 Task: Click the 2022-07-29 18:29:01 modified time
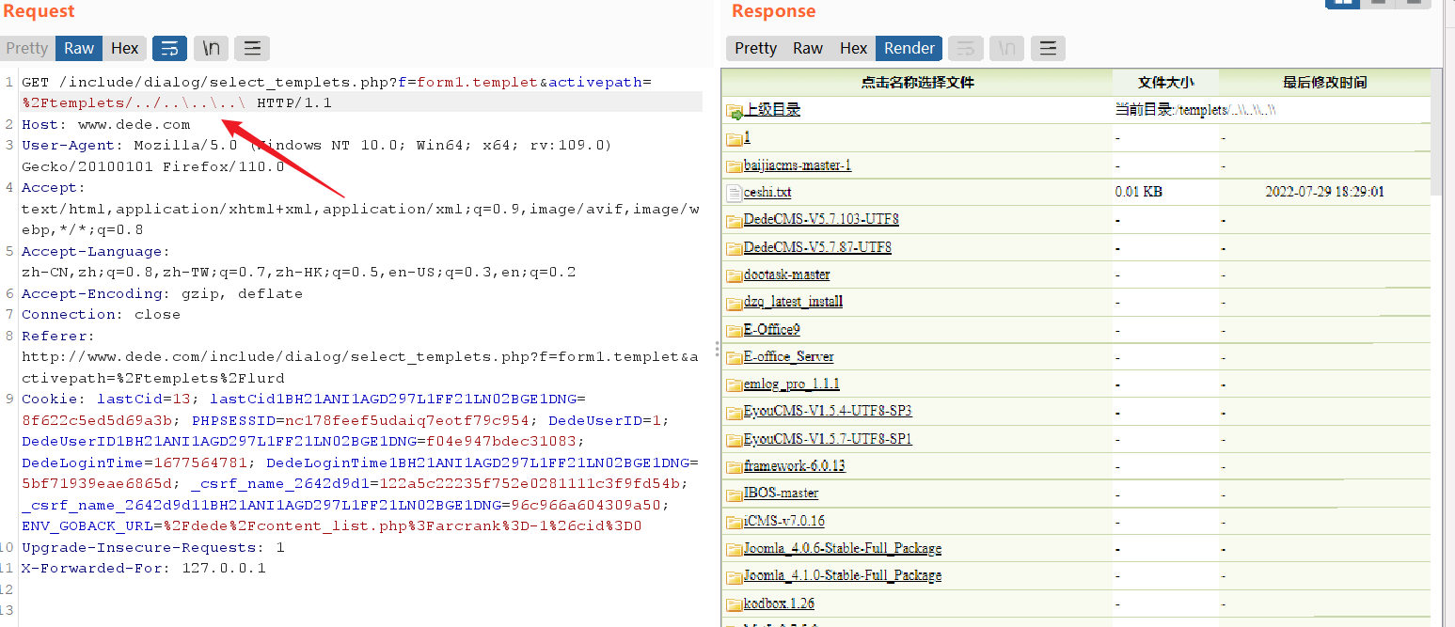pos(1324,192)
